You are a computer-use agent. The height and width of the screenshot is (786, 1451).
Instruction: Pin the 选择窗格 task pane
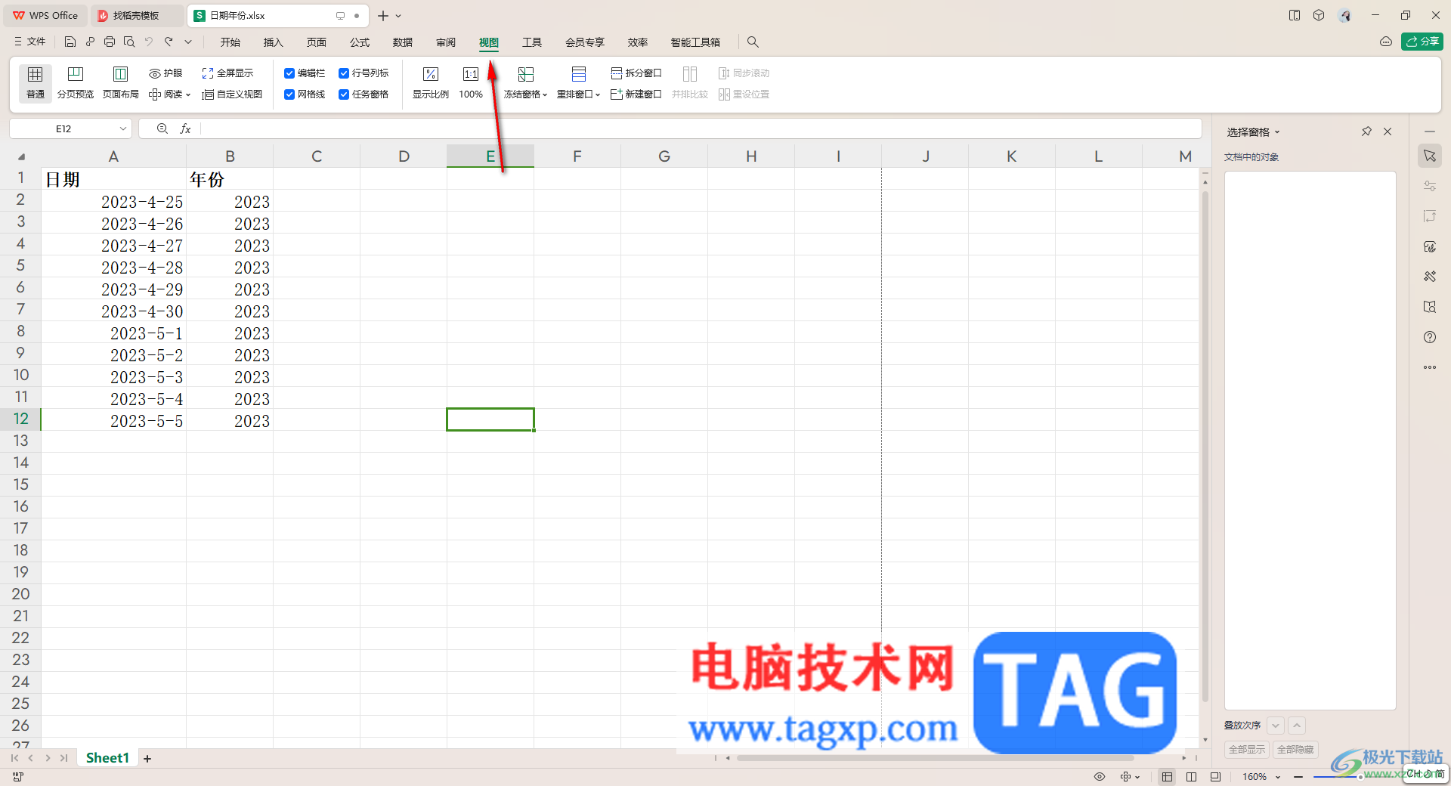(x=1366, y=132)
